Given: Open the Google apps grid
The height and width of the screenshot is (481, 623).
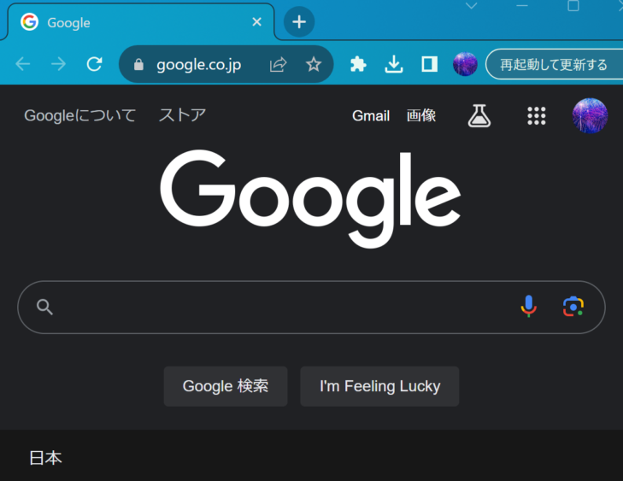Looking at the screenshot, I should [537, 115].
